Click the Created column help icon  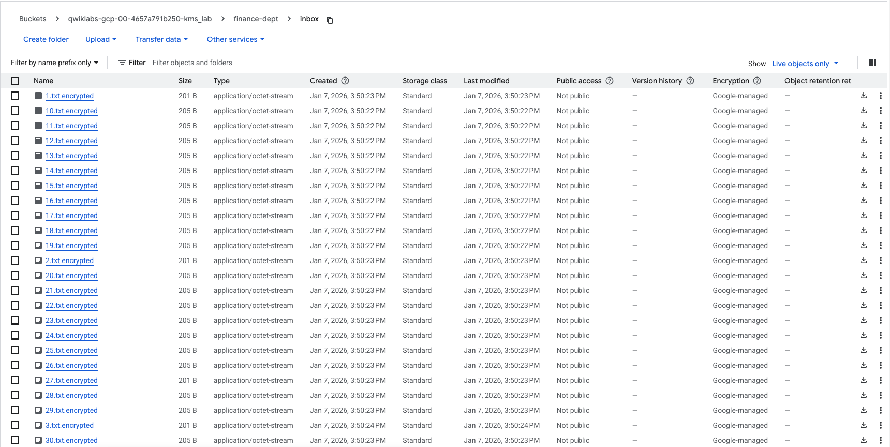pos(345,81)
